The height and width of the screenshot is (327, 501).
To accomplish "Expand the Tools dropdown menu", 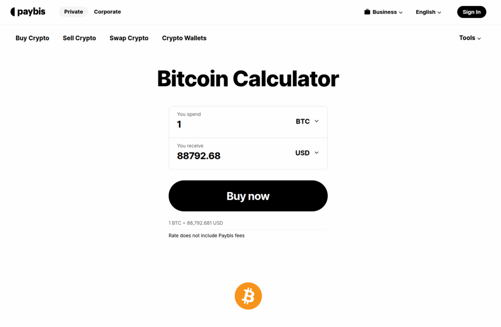I will coord(469,38).
